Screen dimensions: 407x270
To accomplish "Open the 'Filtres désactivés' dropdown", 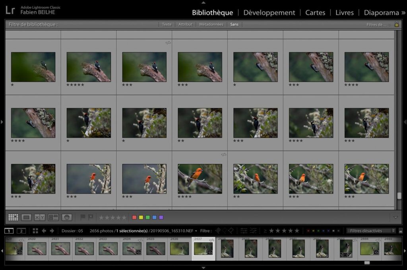I will (x=371, y=231).
